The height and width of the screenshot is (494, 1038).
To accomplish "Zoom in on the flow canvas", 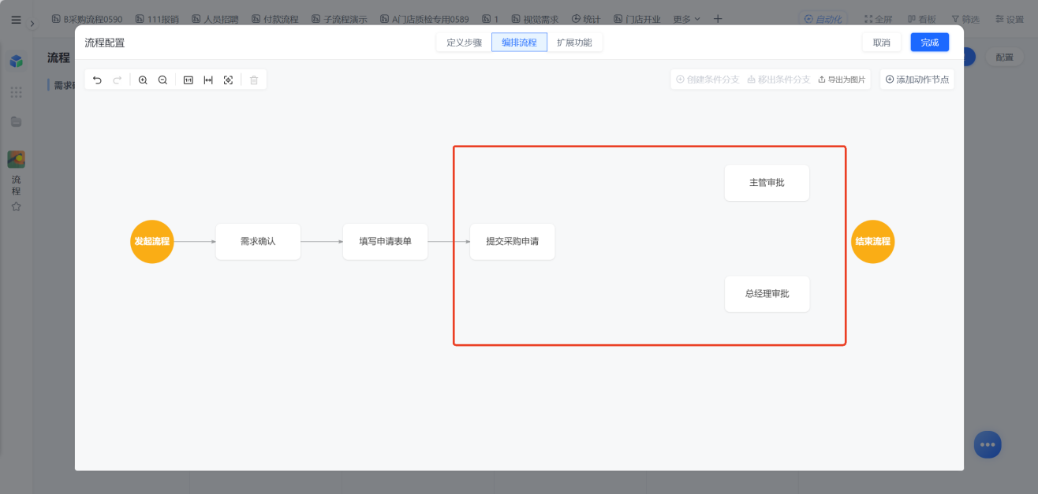I will pyautogui.click(x=143, y=80).
